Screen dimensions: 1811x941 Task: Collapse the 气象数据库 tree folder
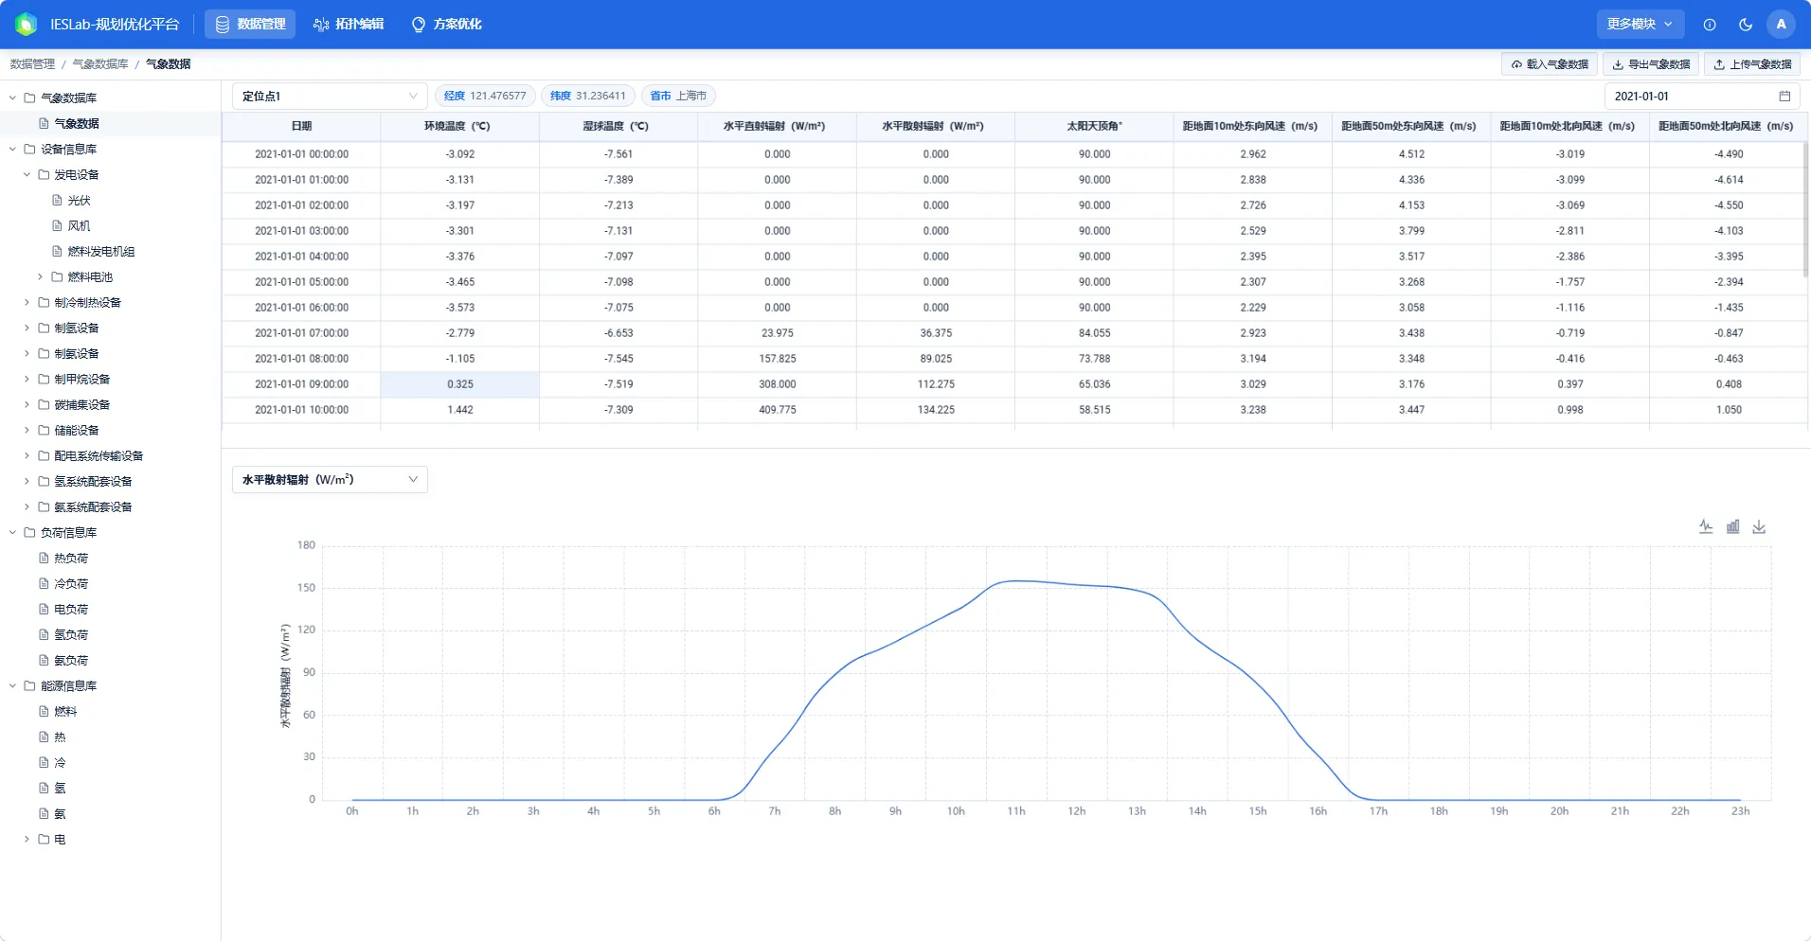pyautogui.click(x=13, y=98)
